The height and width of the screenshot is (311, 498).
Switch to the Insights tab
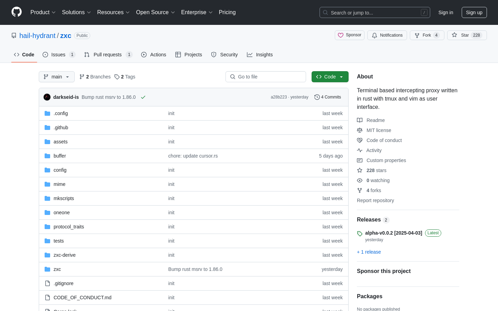(x=260, y=55)
